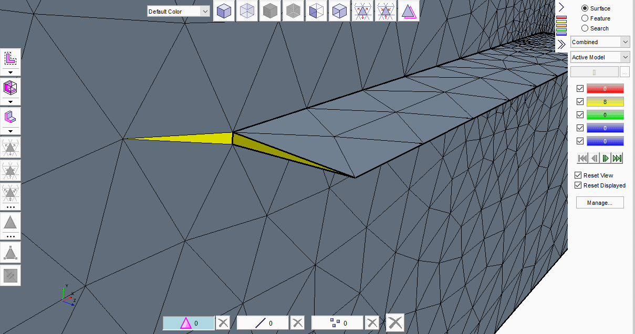Click the gray triangle with vertex dots icon
The width and height of the screenshot is (635, 334).
[x=10, y=253]
